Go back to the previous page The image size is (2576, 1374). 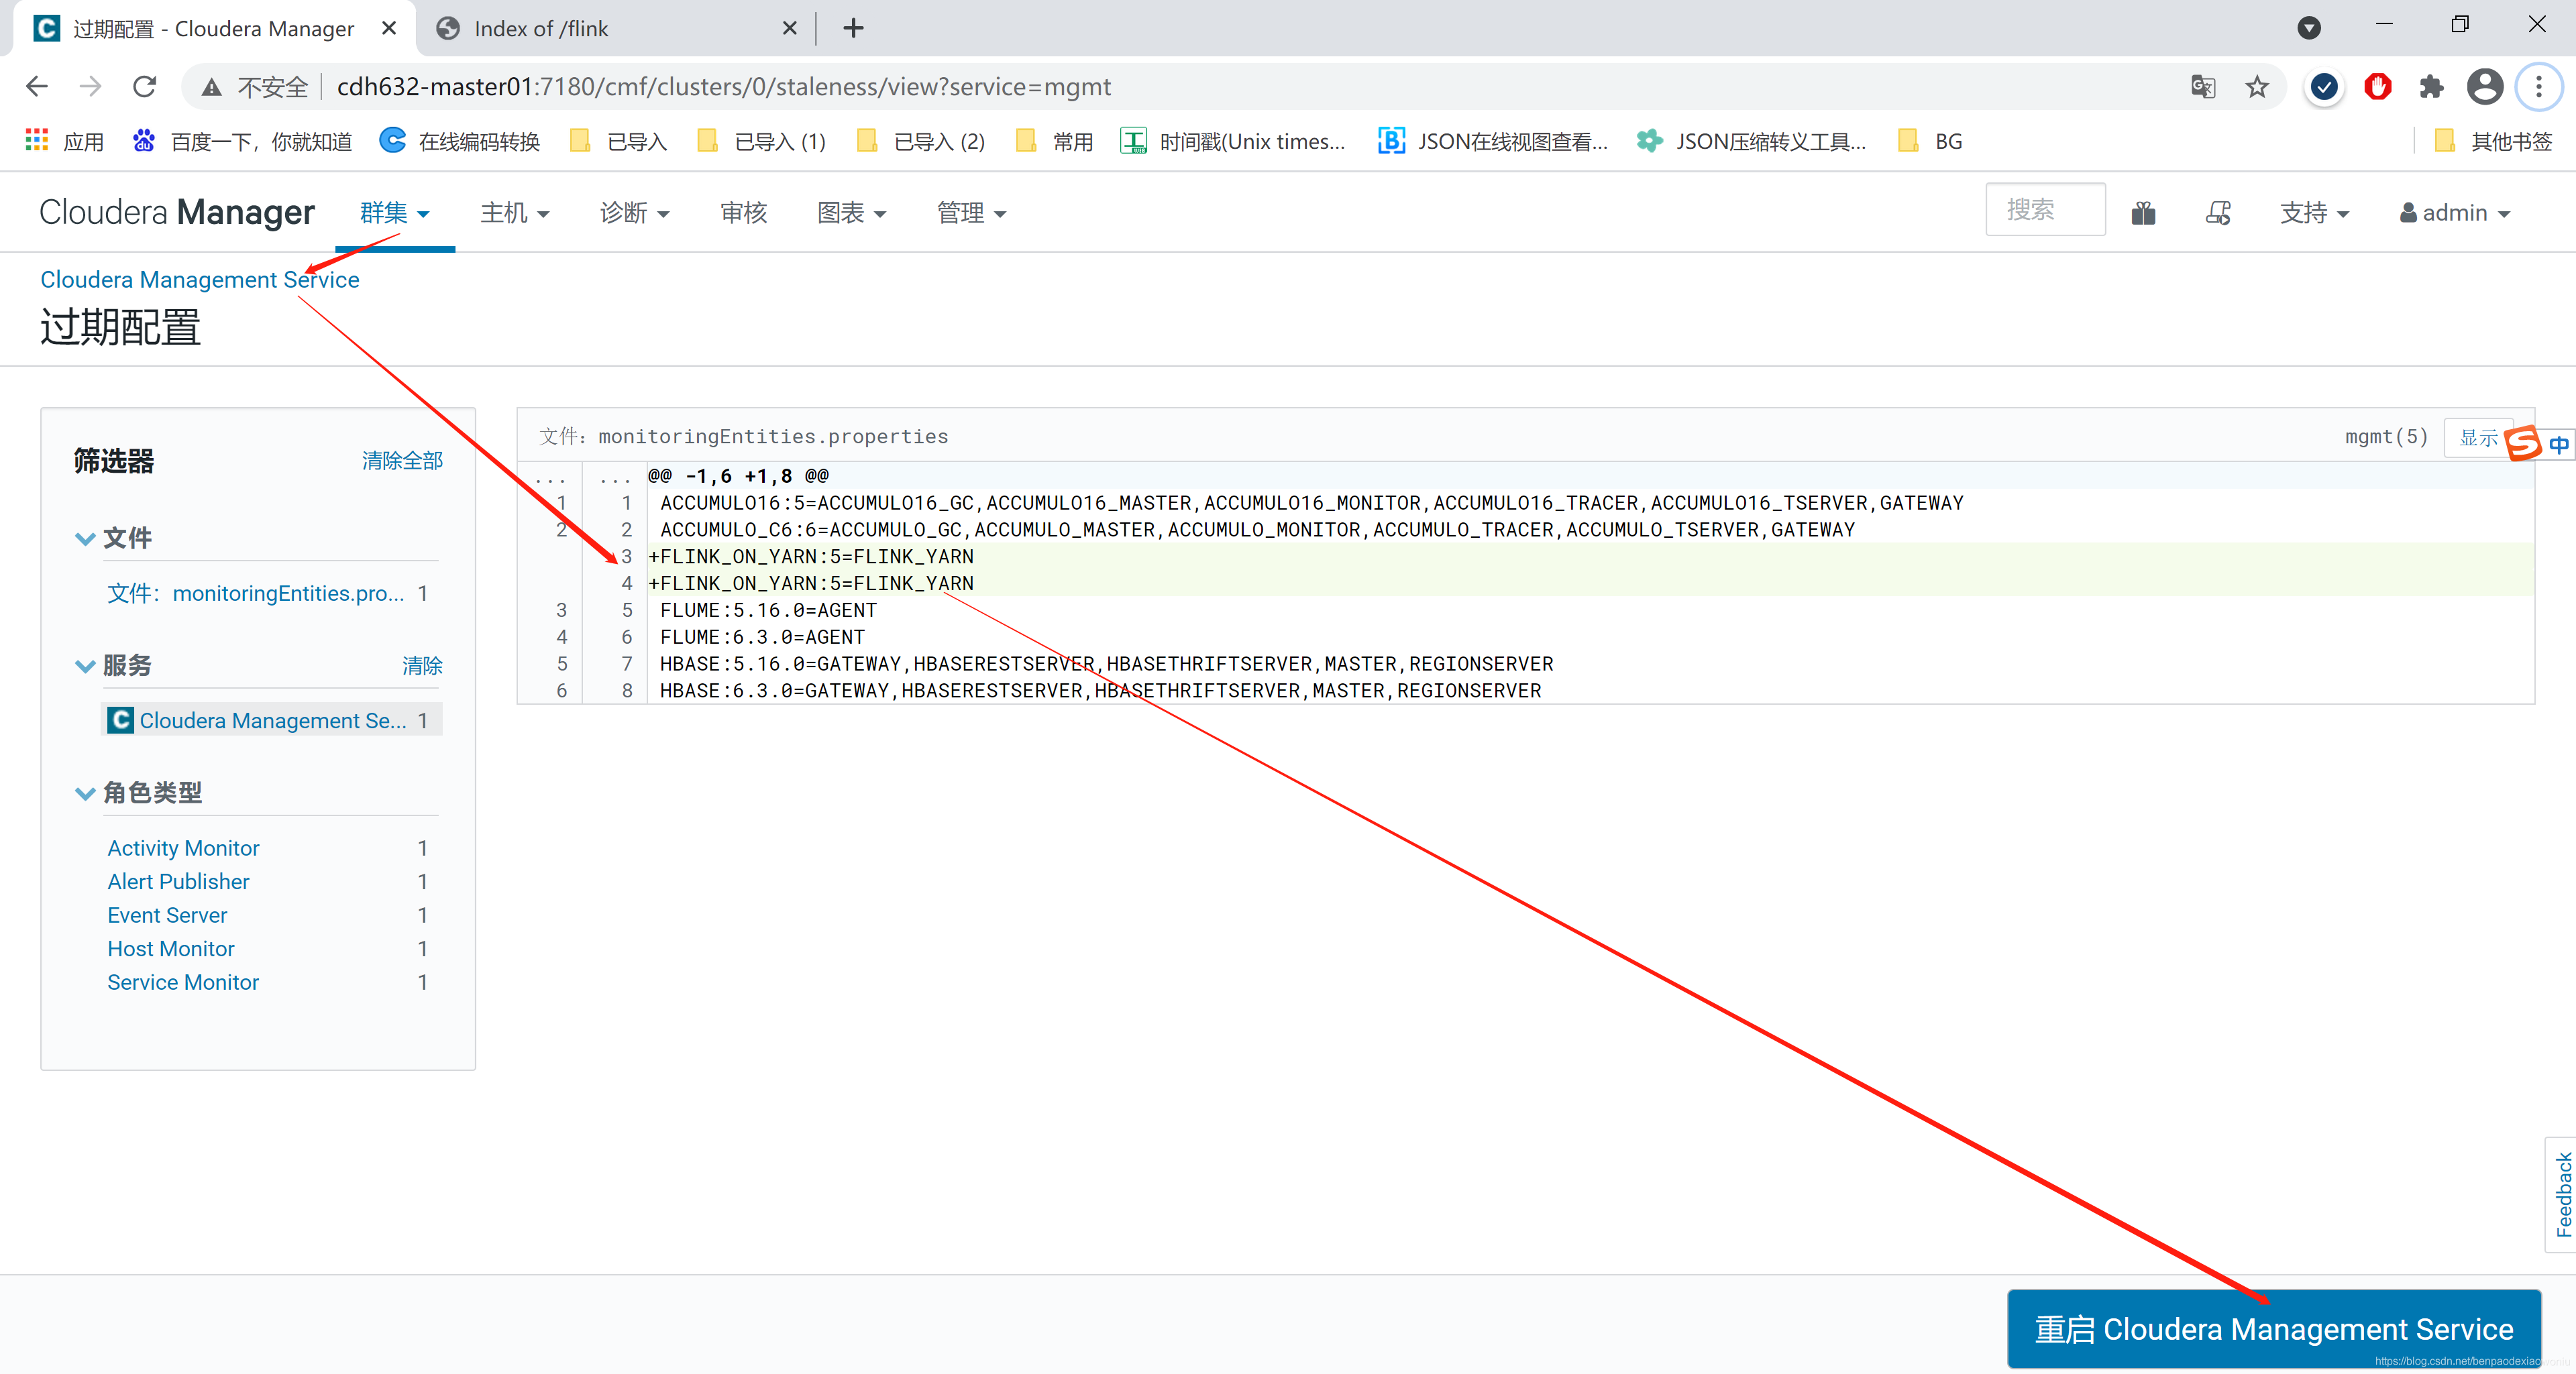point(37,87)
